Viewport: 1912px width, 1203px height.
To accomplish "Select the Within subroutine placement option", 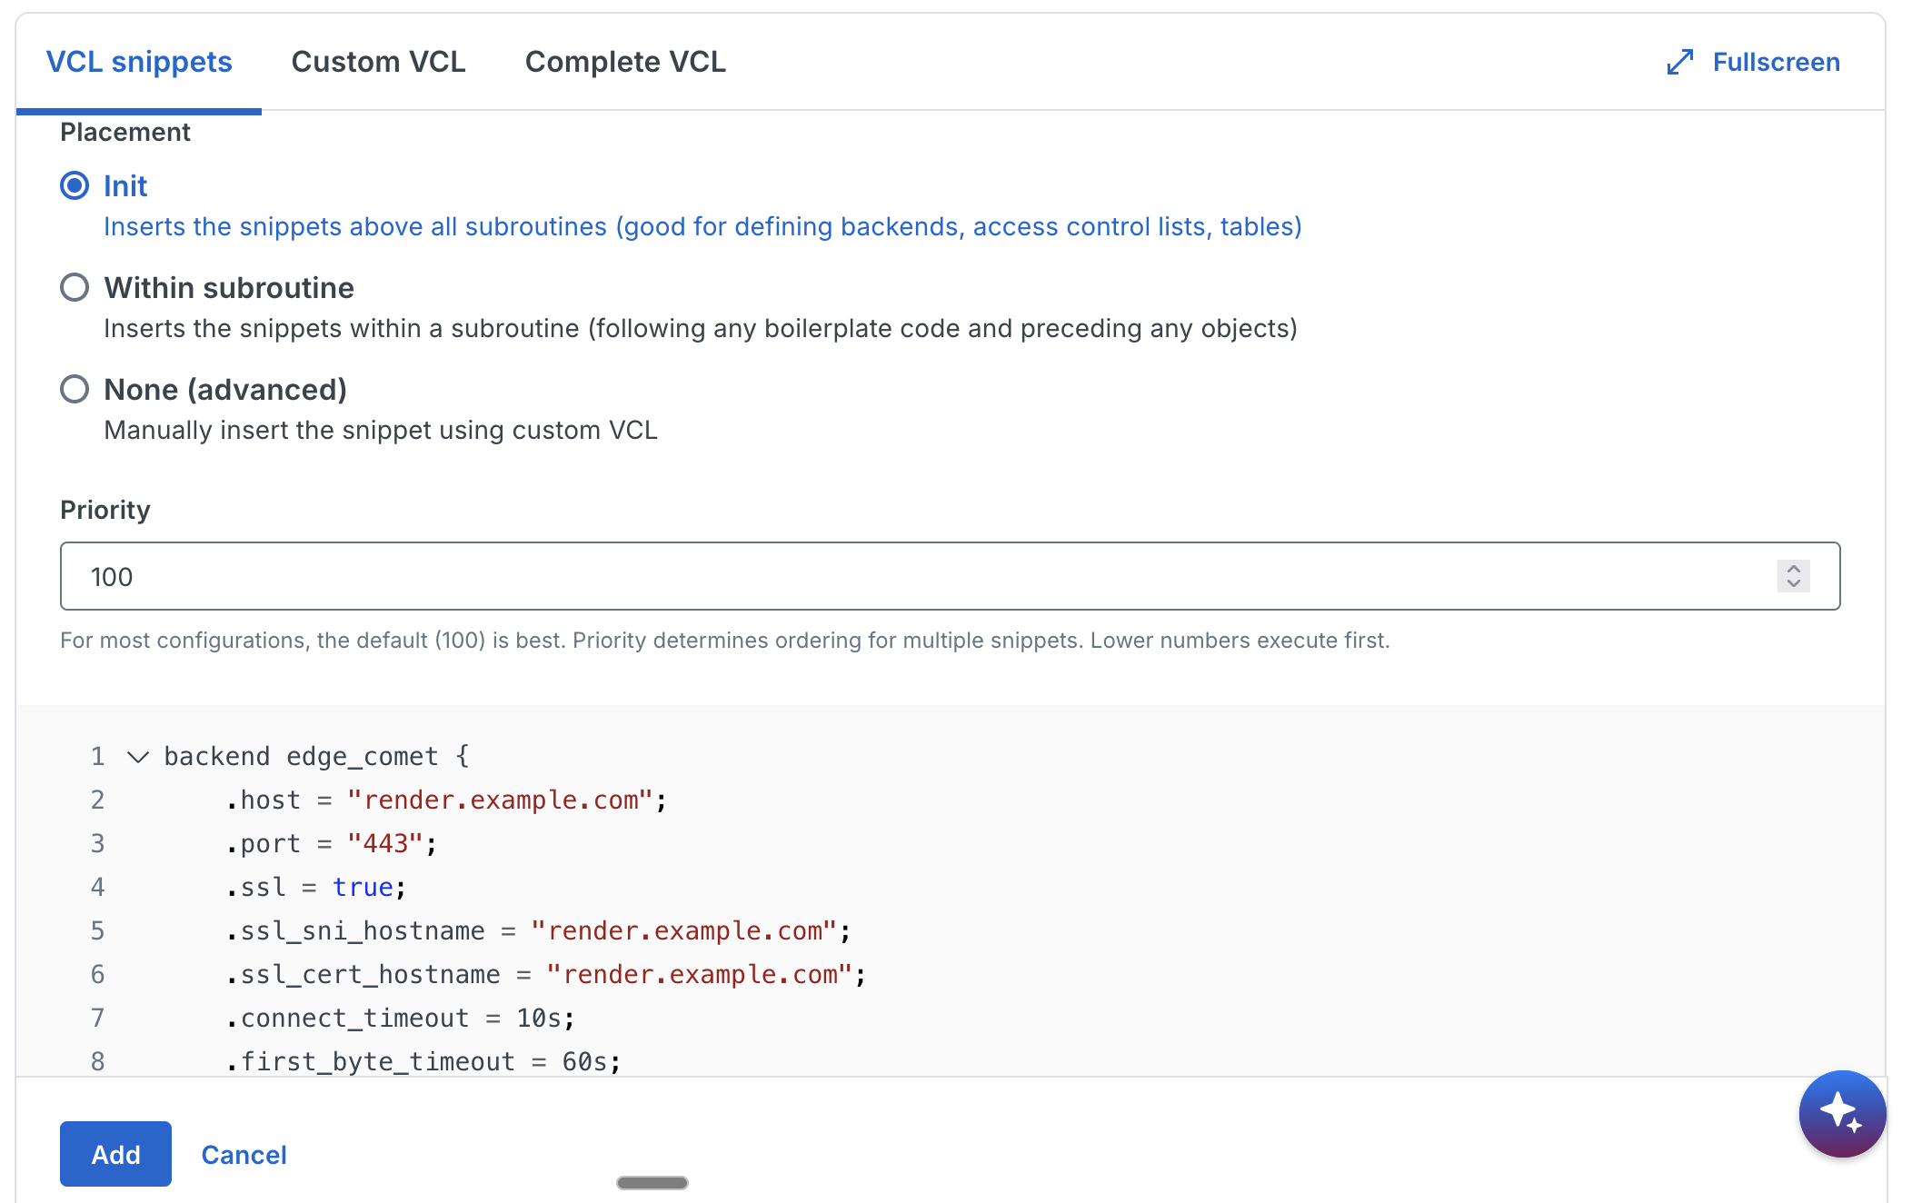I will (x=75, y=287).
